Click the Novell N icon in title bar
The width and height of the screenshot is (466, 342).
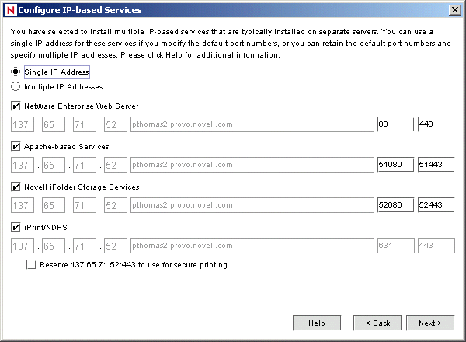coord(9,9)
